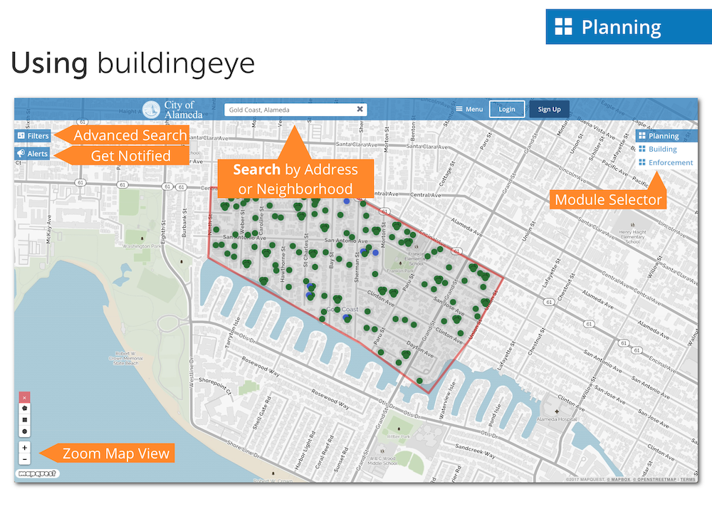
Task: Select the polygon draw tool
Action: 24,408
